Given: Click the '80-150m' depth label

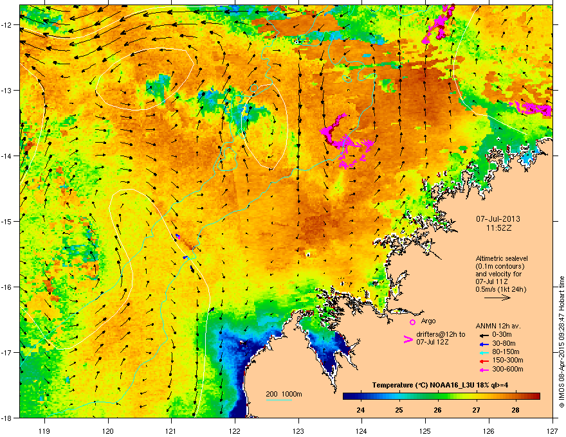Looking at the screenshot, I should pos(506,352).
